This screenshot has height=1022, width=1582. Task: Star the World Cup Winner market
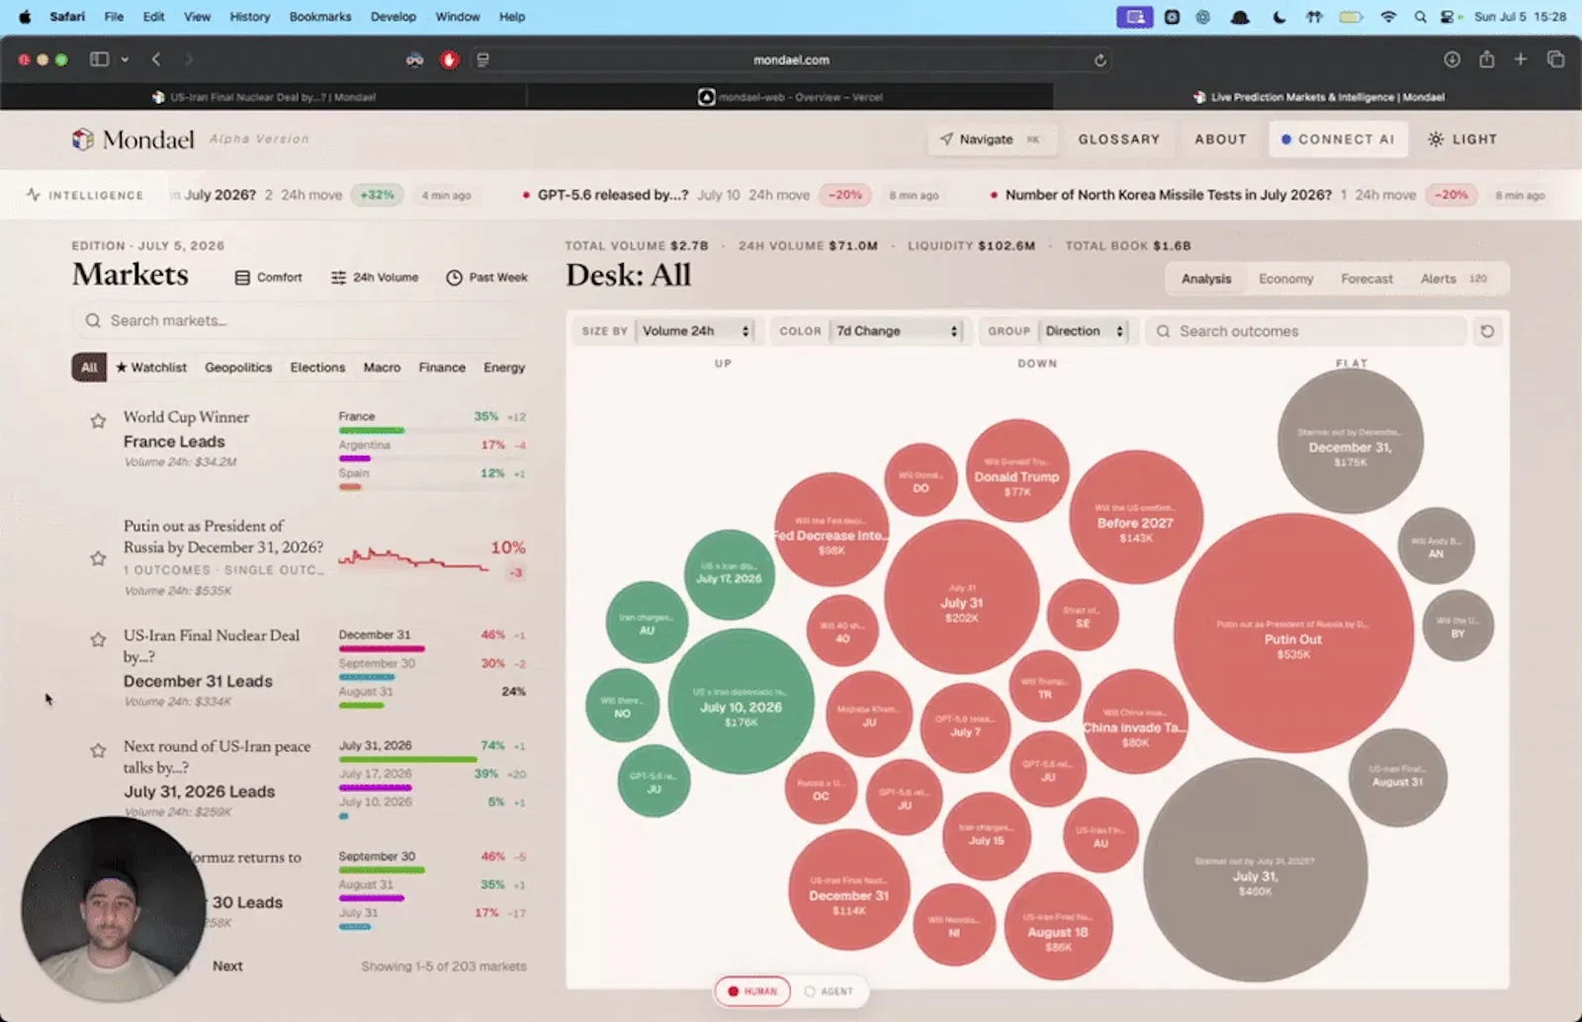[98, 421]
